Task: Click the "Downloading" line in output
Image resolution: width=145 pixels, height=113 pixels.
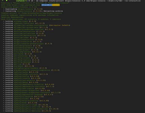Action: (x=23, y=9)
